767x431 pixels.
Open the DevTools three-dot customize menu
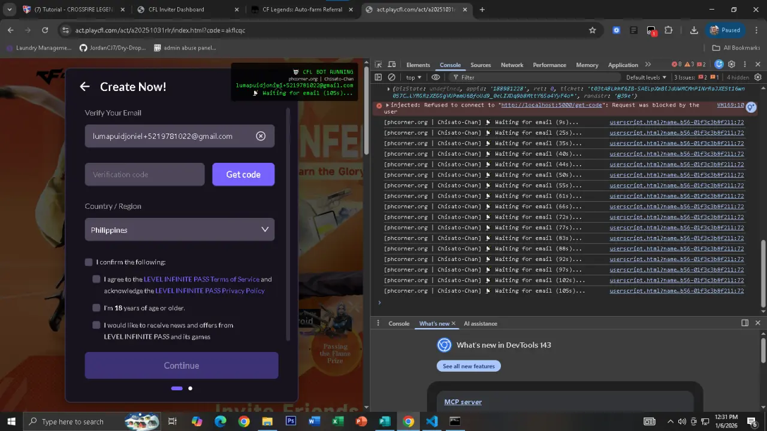click(x=745, y=65)
